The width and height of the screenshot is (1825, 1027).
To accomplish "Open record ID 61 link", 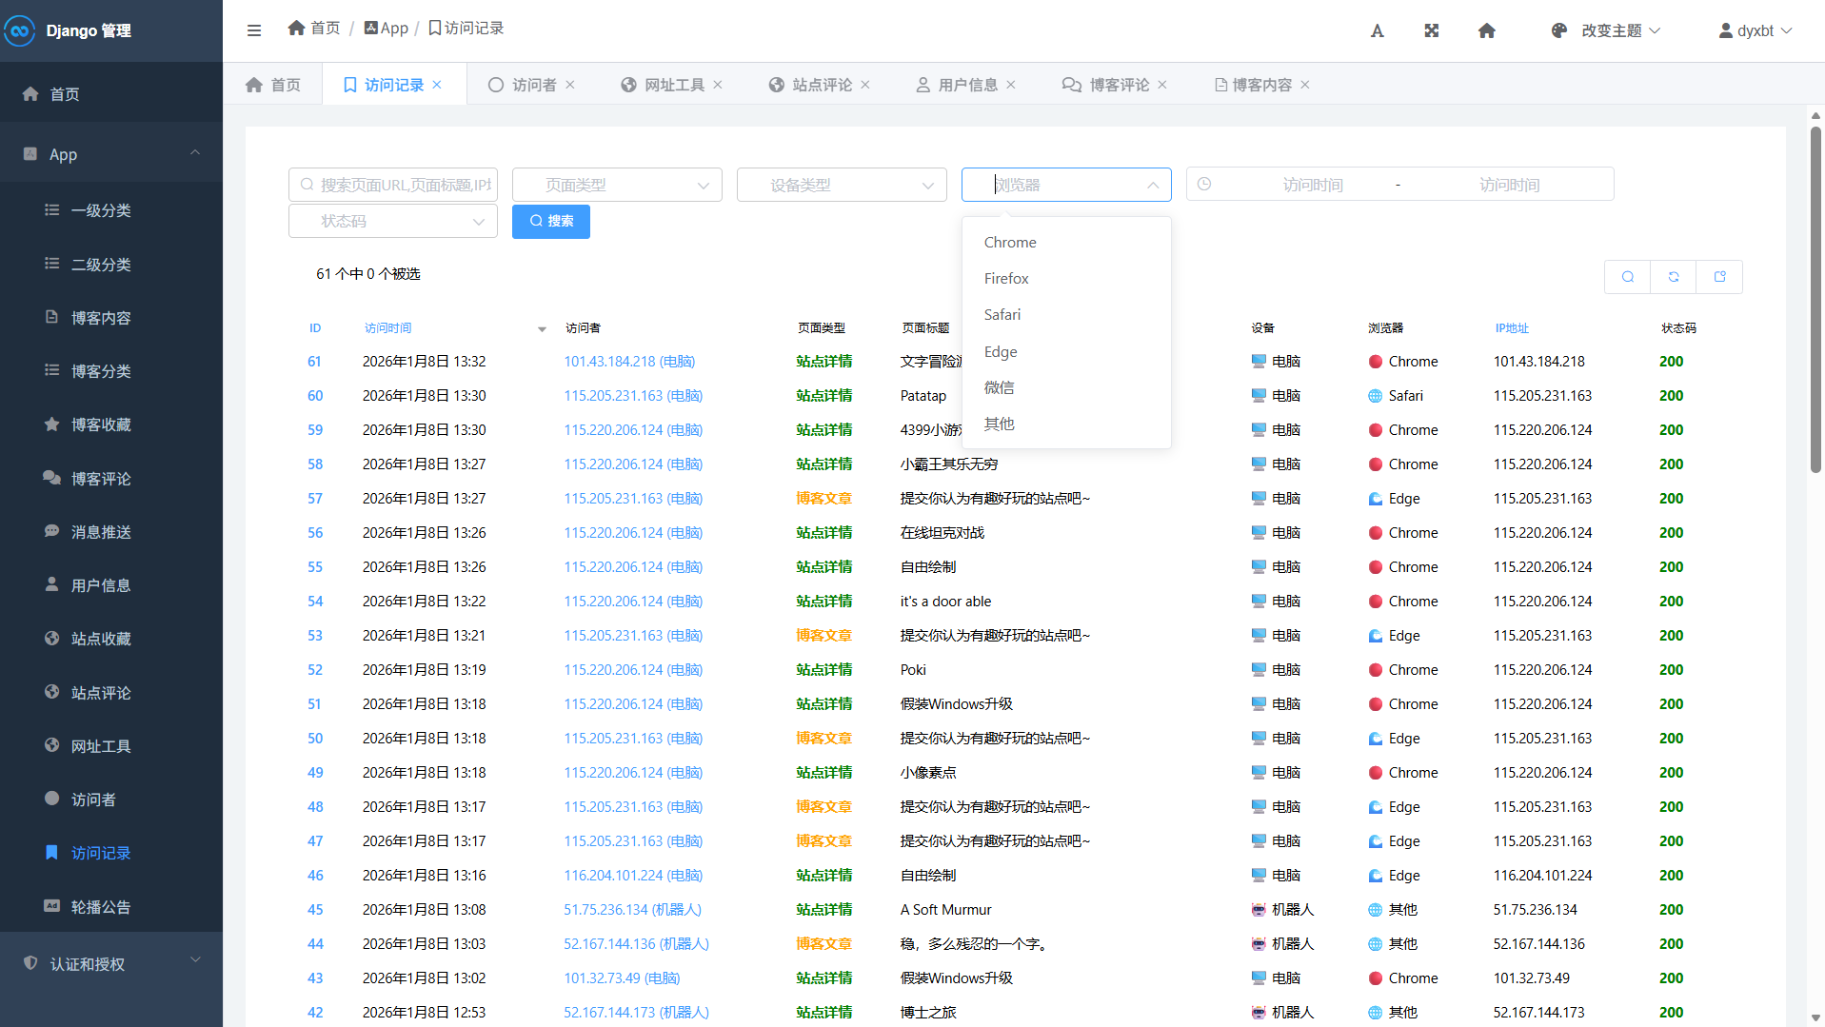I will click(x=314, y=362).
